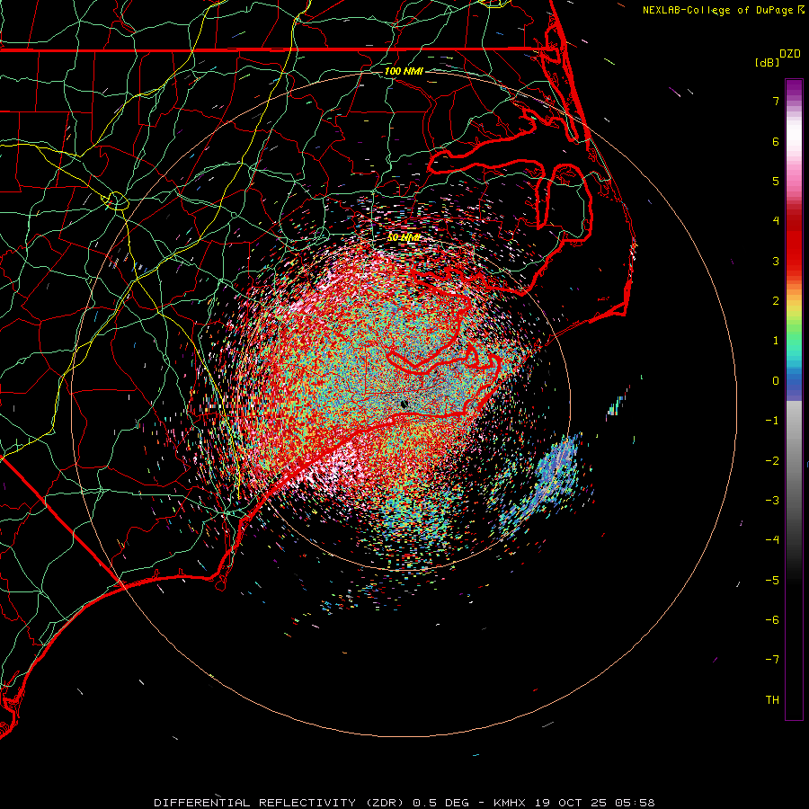Click the color scale value -1

click(x=772, y=421)
